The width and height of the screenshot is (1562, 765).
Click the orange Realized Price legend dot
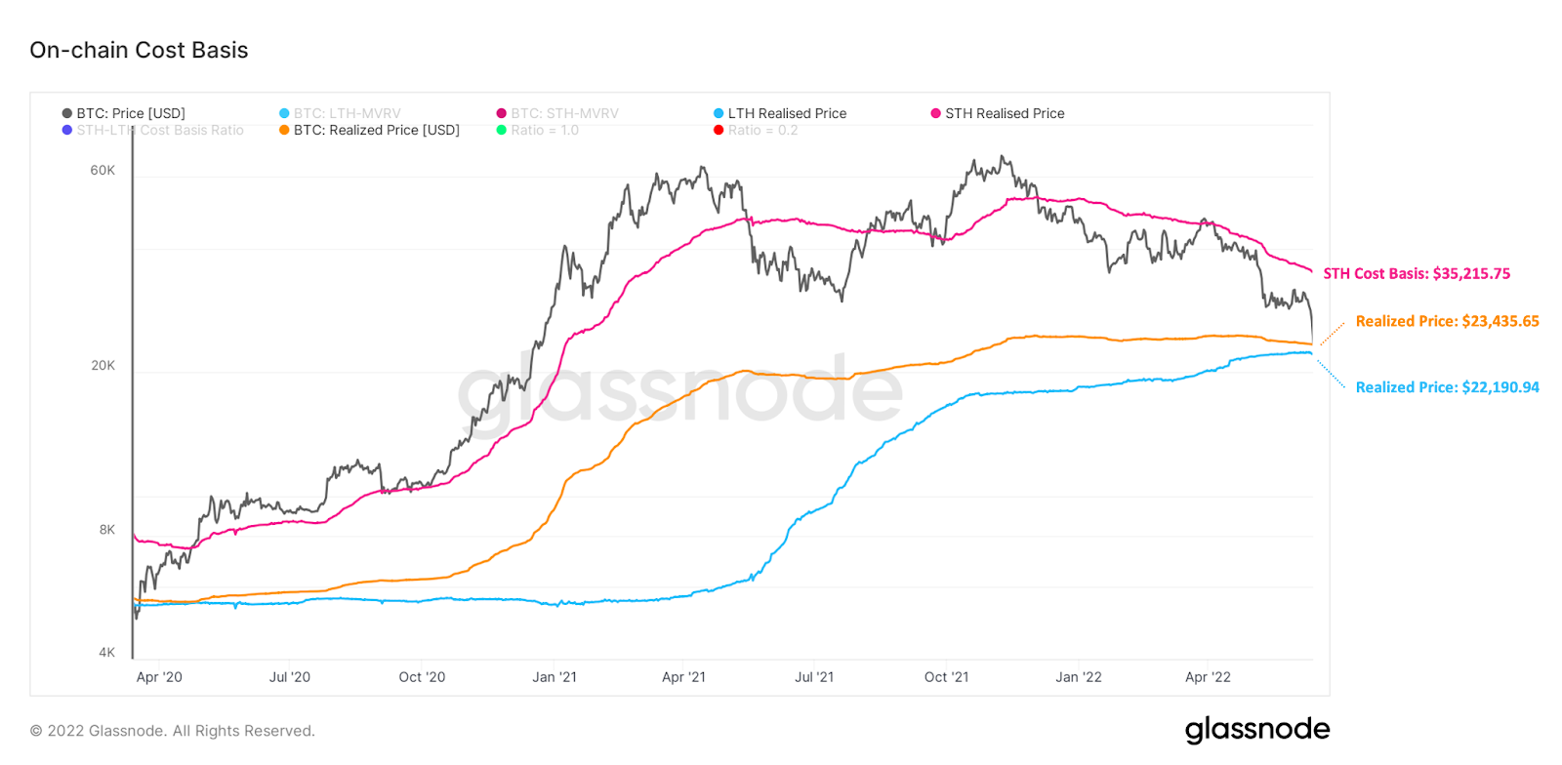pos(284,130)
